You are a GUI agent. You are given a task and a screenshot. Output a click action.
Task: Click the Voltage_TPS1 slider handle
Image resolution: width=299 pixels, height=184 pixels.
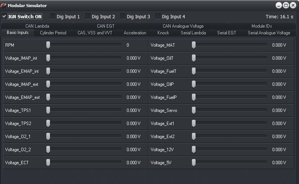click(48, 110)
